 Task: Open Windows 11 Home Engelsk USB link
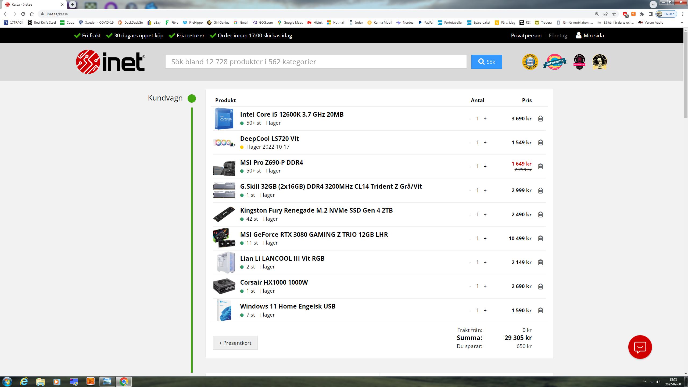(288, 306)
